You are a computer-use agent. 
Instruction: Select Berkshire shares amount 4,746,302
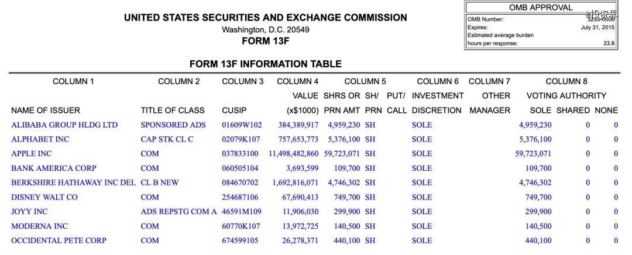[x=344, y=183]
